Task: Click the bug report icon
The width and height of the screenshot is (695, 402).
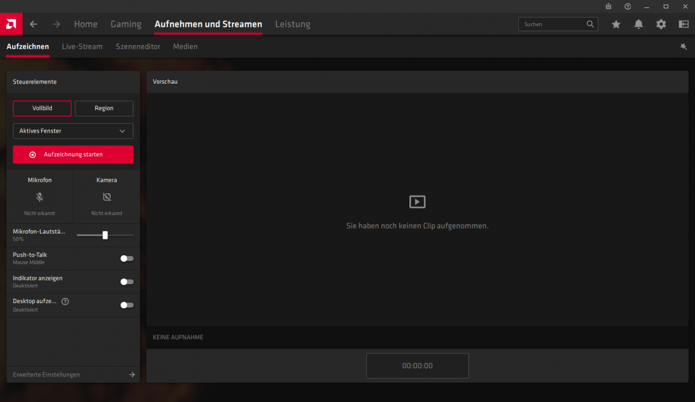Action: pyautogui.click(x=609, y=7)
